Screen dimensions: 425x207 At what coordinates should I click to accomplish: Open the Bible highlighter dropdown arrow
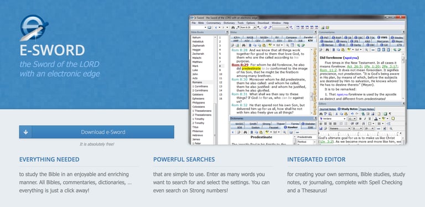coord(274,45)
